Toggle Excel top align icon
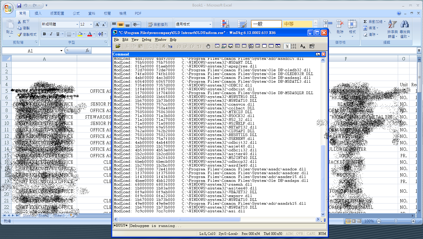The height and width of the screenshot is (239, 423). tap(114, 25)
